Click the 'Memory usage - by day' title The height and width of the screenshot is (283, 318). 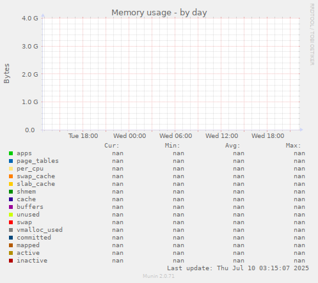(x=159, y=13)
